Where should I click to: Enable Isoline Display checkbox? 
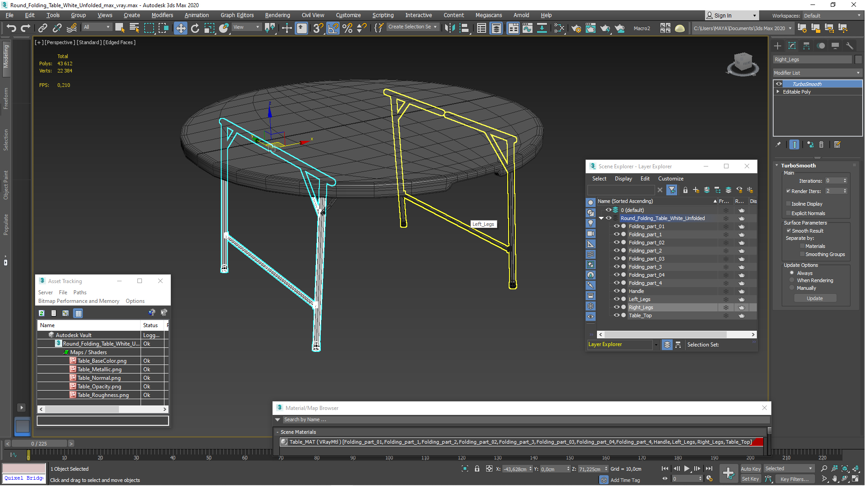coord(788,204)
